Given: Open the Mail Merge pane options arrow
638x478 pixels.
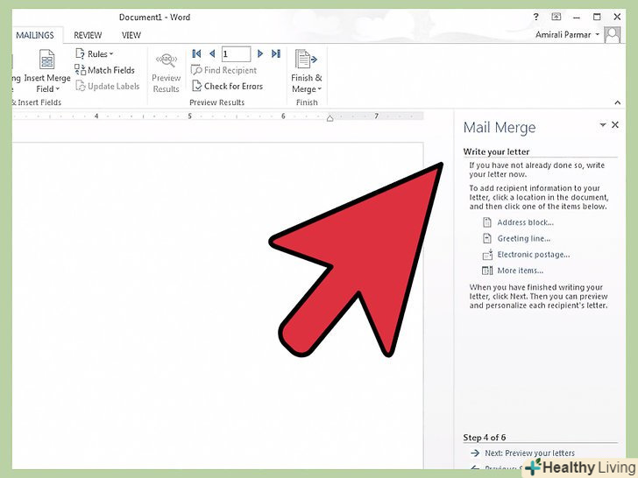Looking at the screenshot, I should click(603, 126).
